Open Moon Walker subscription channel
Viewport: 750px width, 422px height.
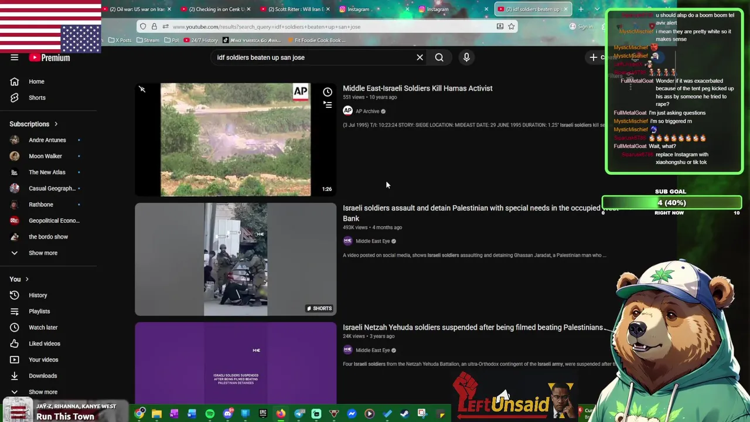(x=45, y=156)
